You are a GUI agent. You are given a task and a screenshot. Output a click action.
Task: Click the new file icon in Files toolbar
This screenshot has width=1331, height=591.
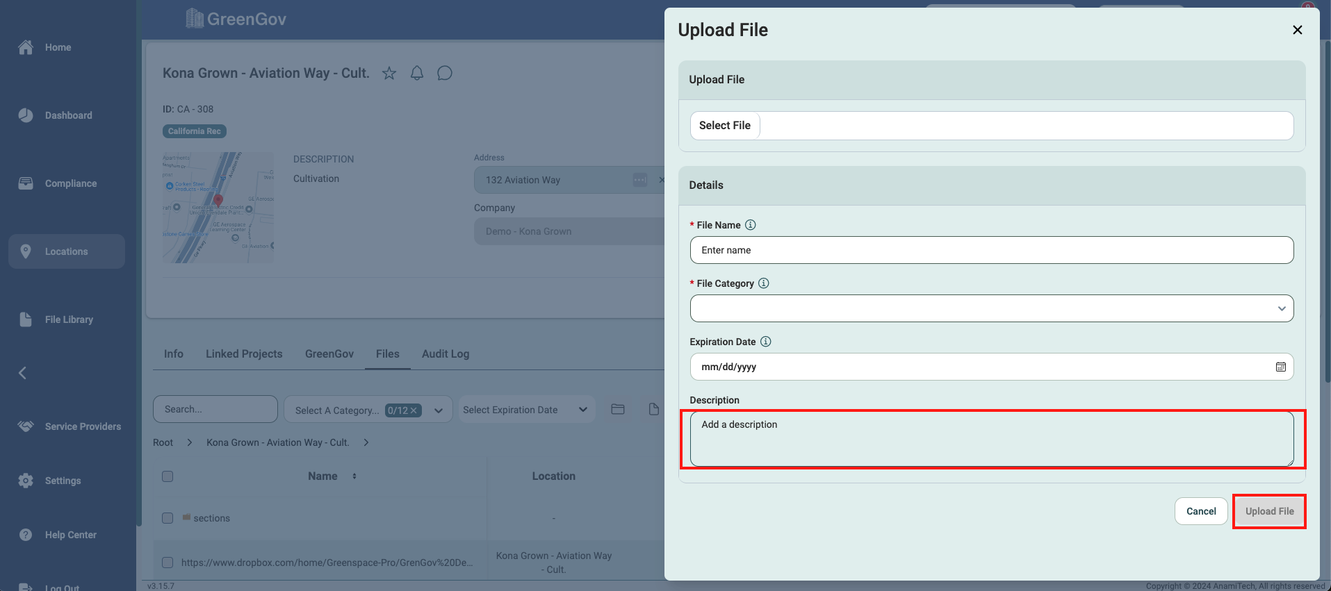[x=653, y=409]
